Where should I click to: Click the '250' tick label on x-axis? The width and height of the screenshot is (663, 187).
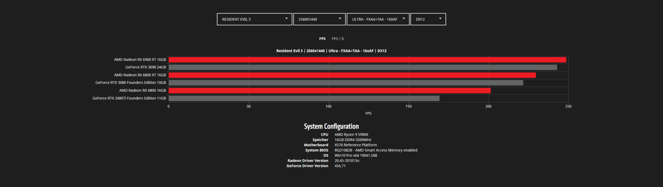click(568, 106)
